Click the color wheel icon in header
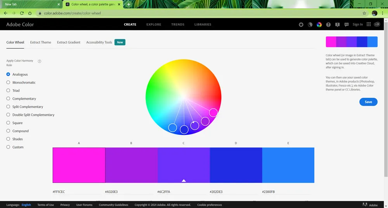 point(319,24)
